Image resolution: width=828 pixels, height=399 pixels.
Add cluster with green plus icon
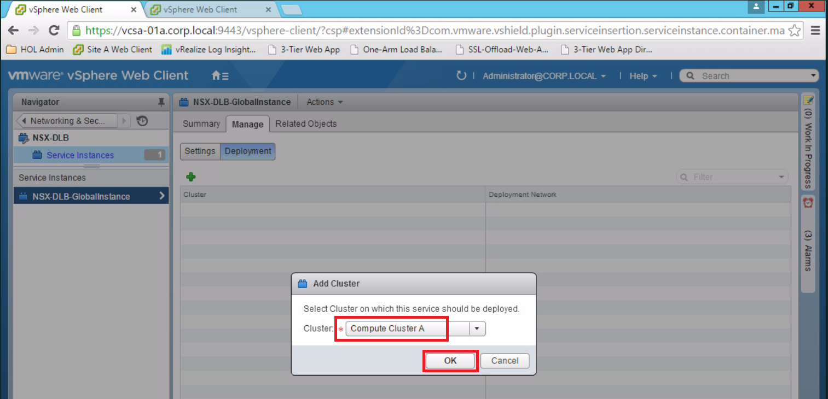coord(191,177)
